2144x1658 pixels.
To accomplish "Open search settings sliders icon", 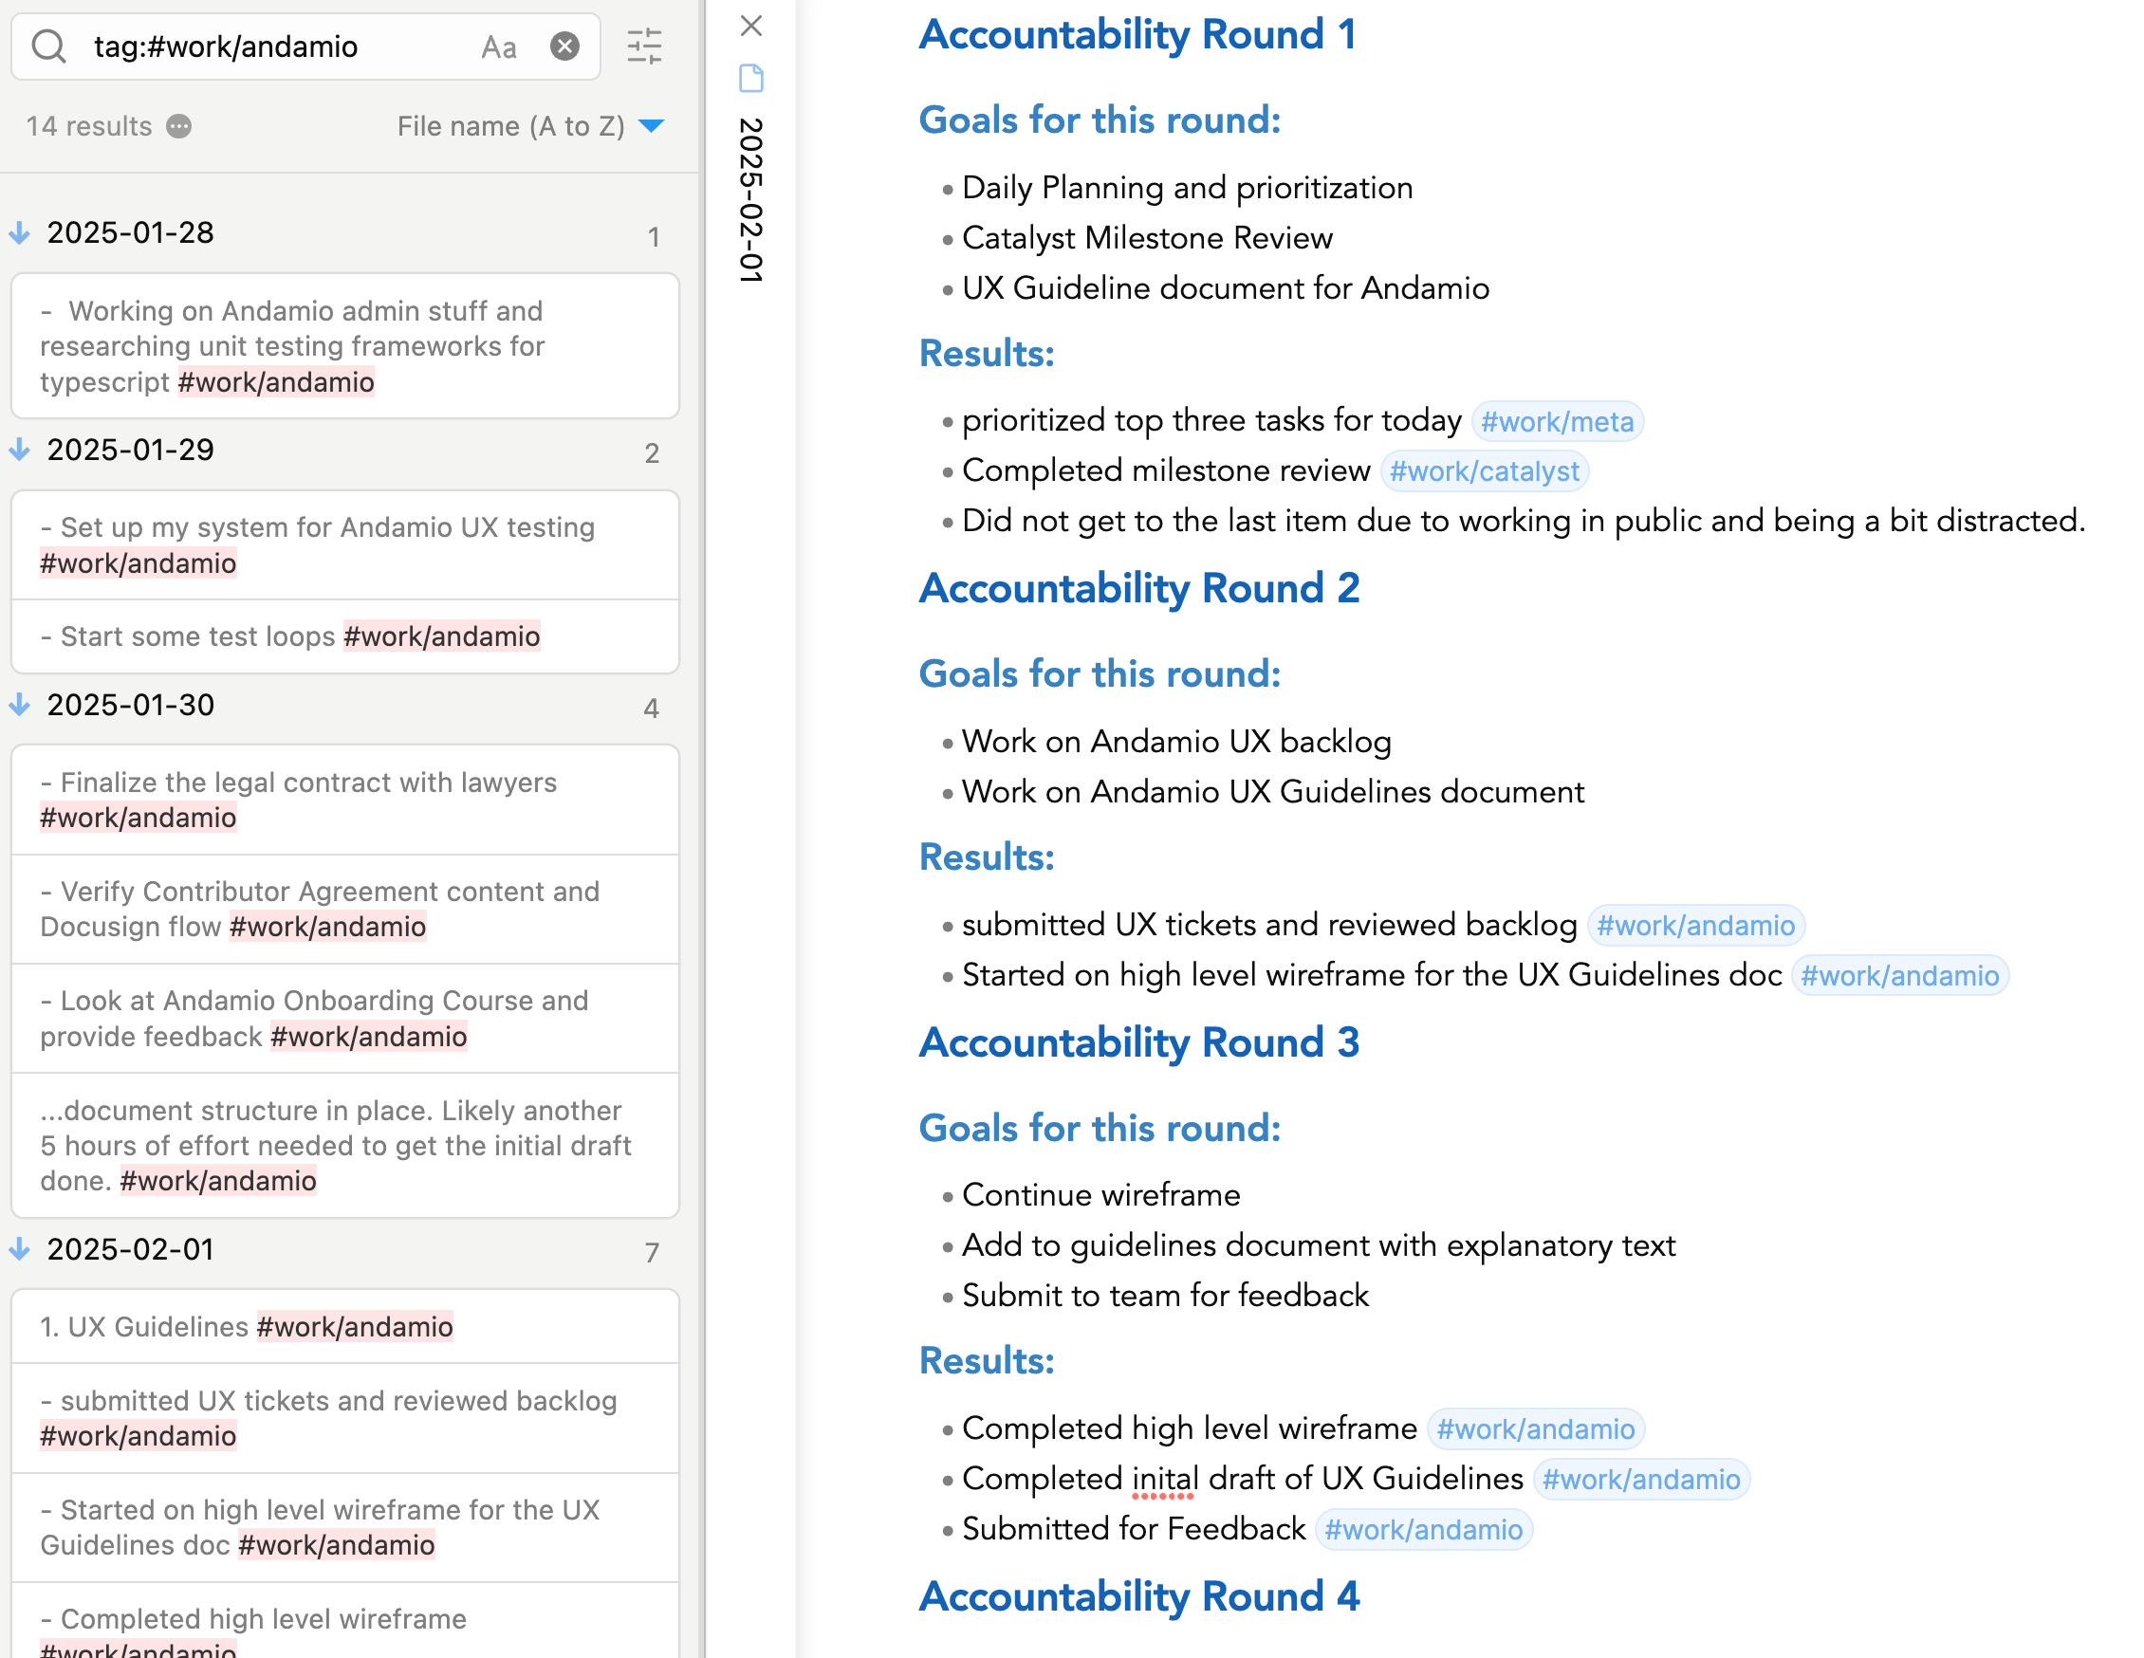I will coord(645,46).
